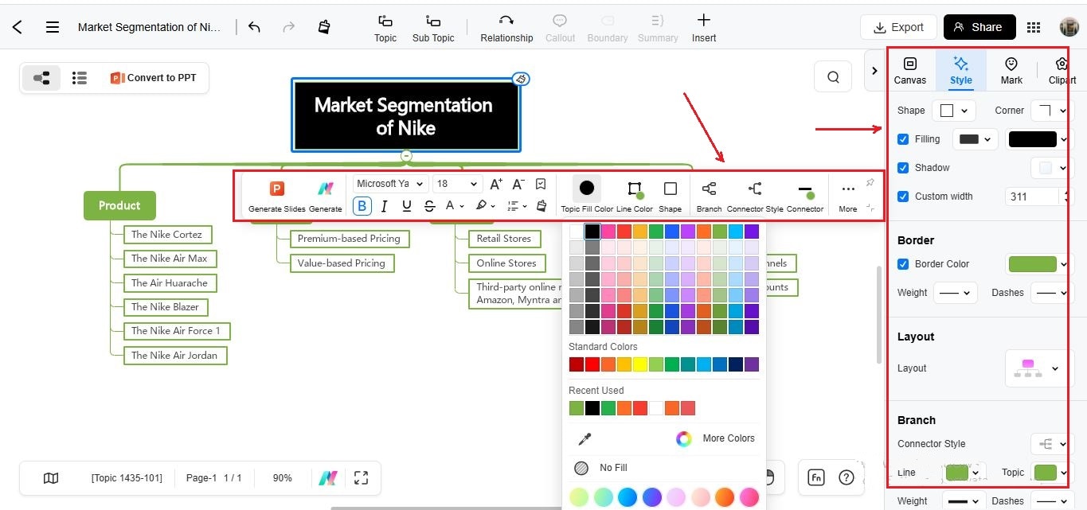Open the font size dropdown
The height and width of the screenshot is (510, 1087).
click(457, 184)
